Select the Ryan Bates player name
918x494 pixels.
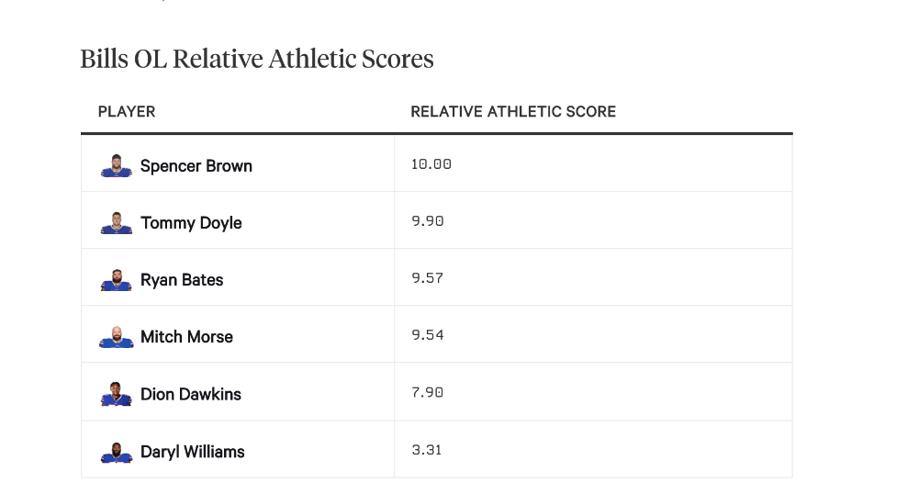(x=182, y=280)
